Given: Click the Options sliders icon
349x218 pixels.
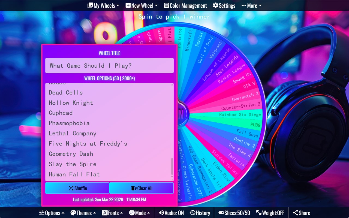Looking at the screenshot, I should pos(42,213).
